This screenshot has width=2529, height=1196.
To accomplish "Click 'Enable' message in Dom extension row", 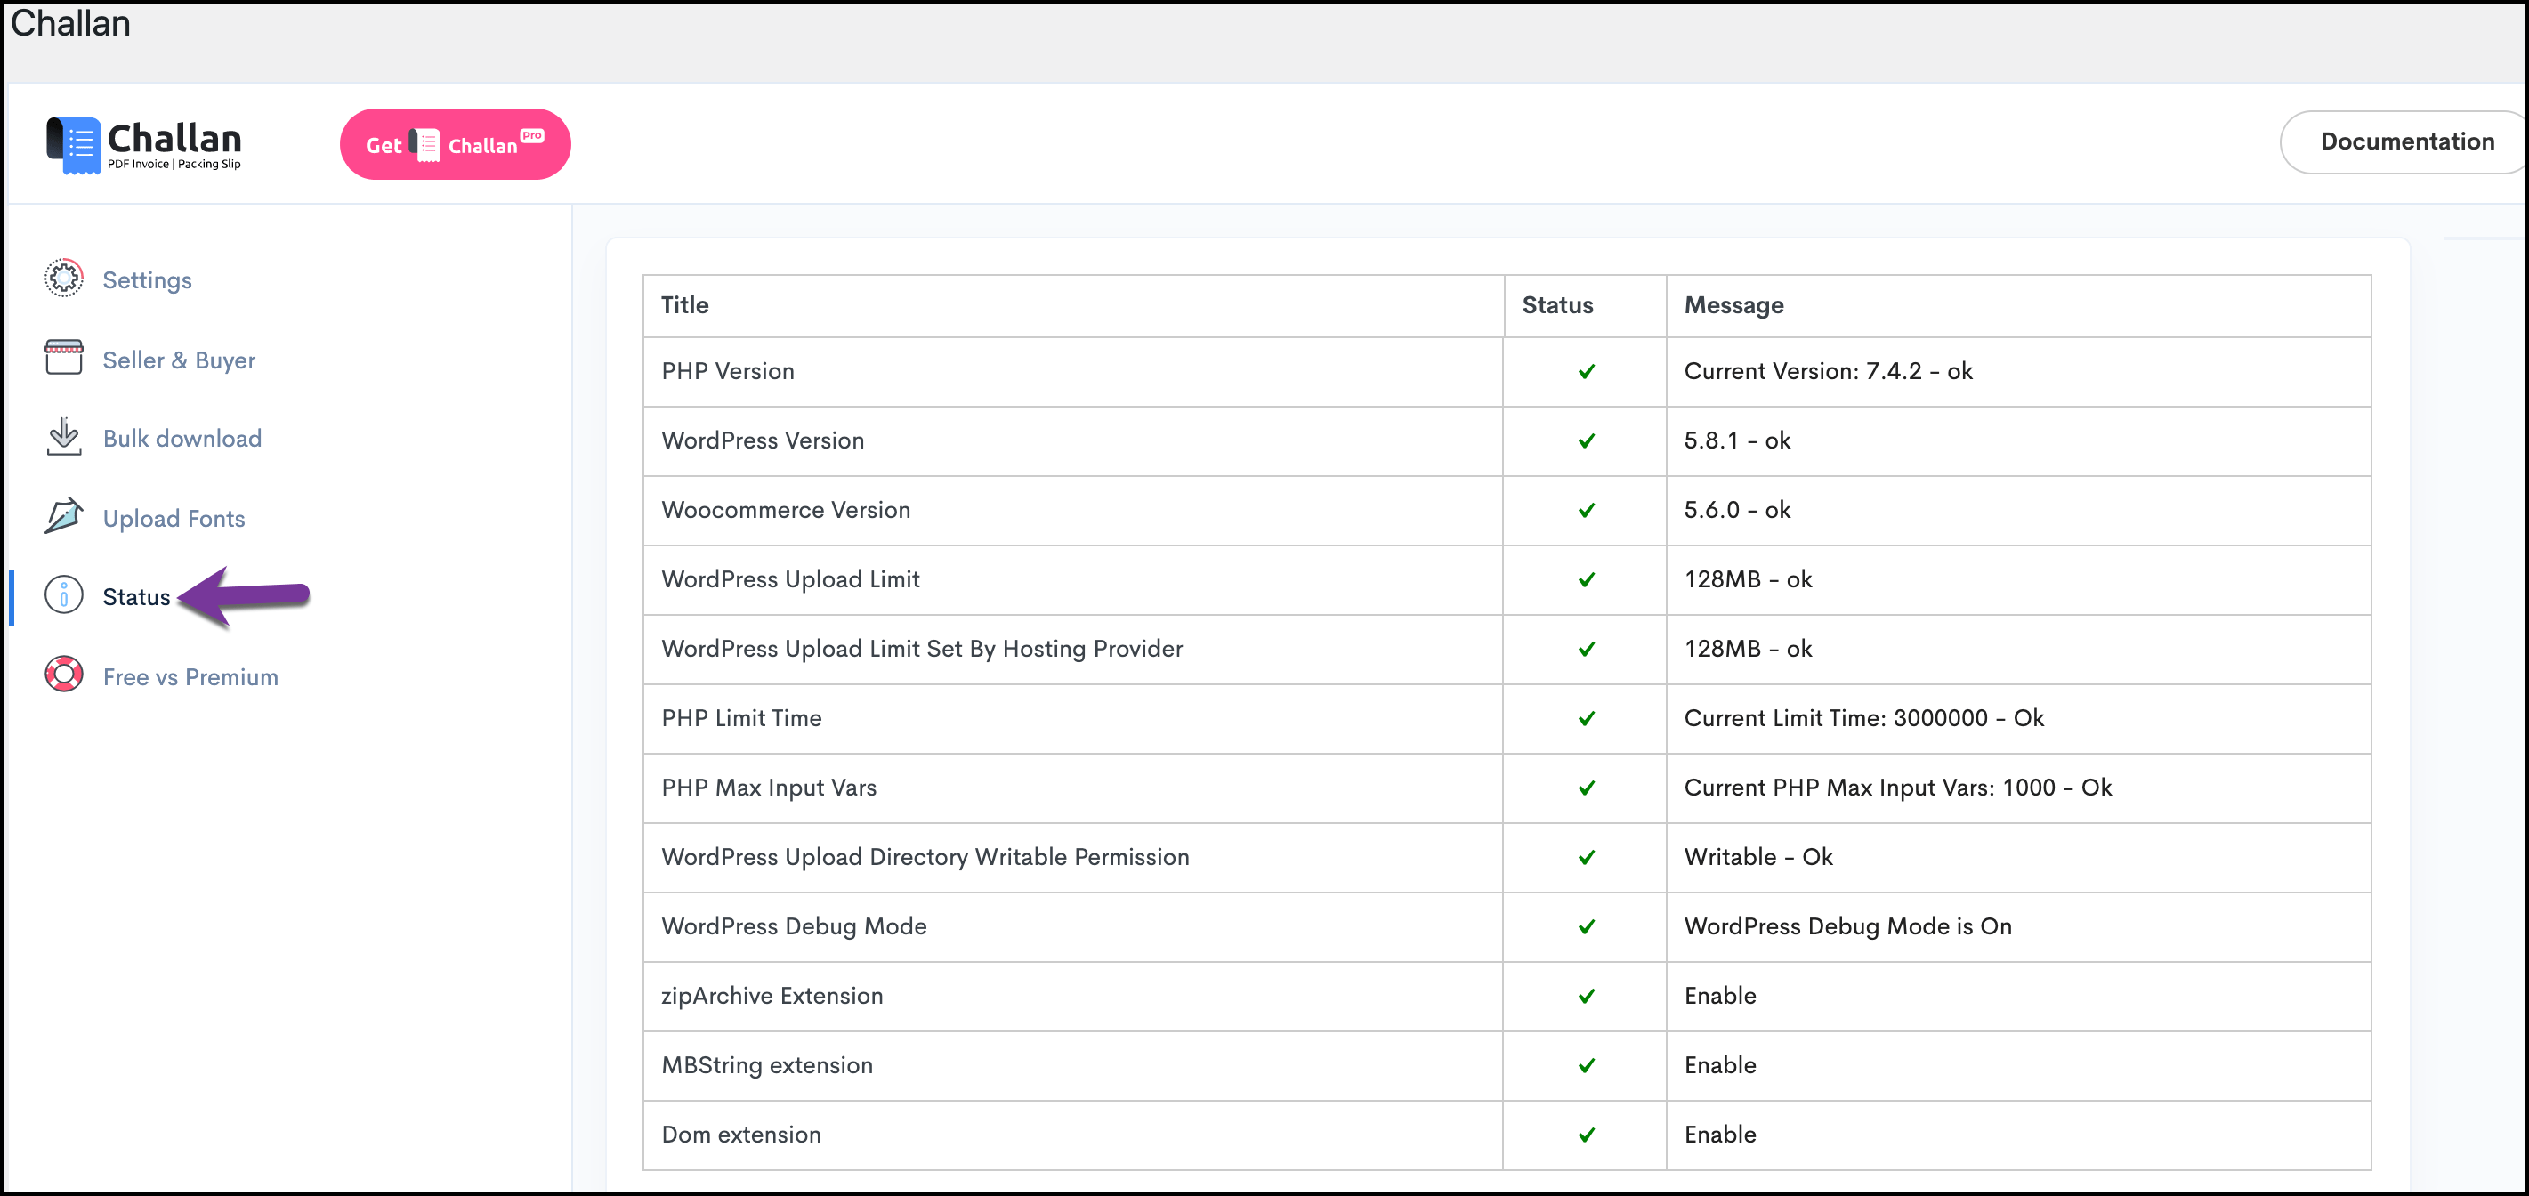I will coord(1720,1134).
